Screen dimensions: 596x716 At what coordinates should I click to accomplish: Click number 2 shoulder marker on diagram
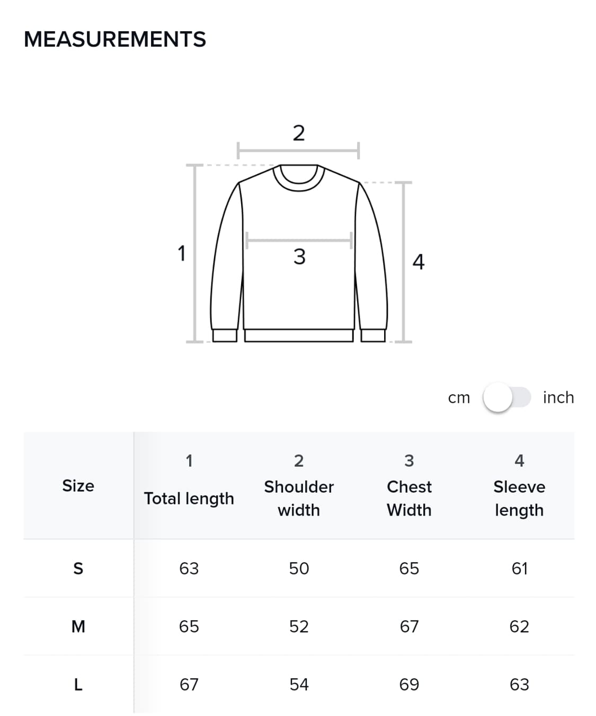299,133
